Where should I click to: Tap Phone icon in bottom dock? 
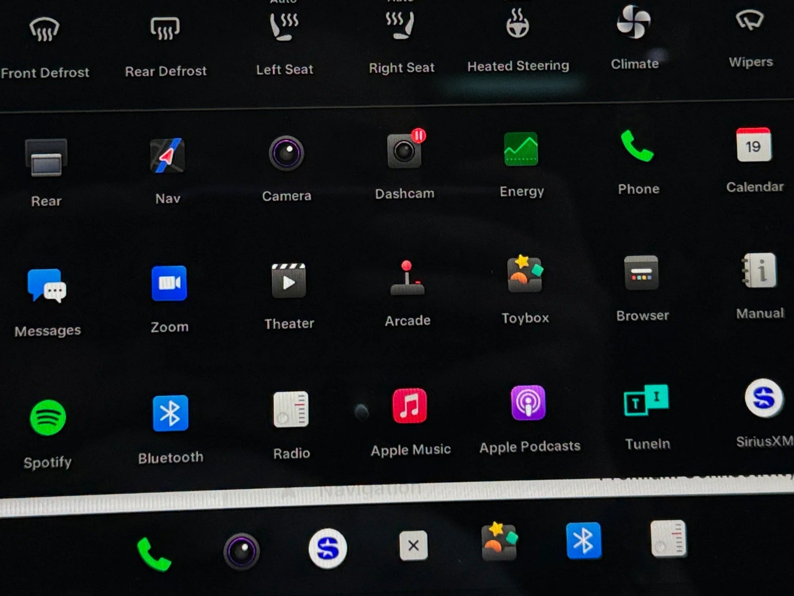point(154,554)
